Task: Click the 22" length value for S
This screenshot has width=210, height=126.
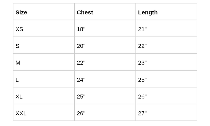Action: click(x=142, y=46)
